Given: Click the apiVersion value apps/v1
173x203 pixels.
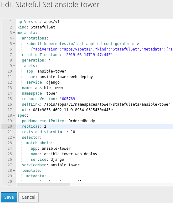Looking at the screenshot, I should [x=52, y=22].
